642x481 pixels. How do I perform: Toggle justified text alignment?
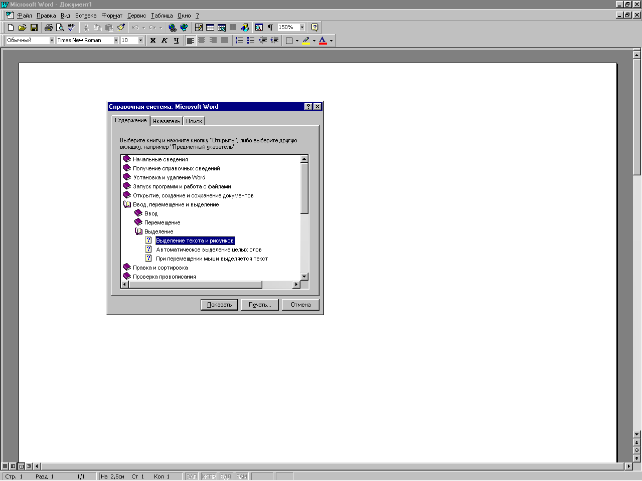tap(225, 41)
